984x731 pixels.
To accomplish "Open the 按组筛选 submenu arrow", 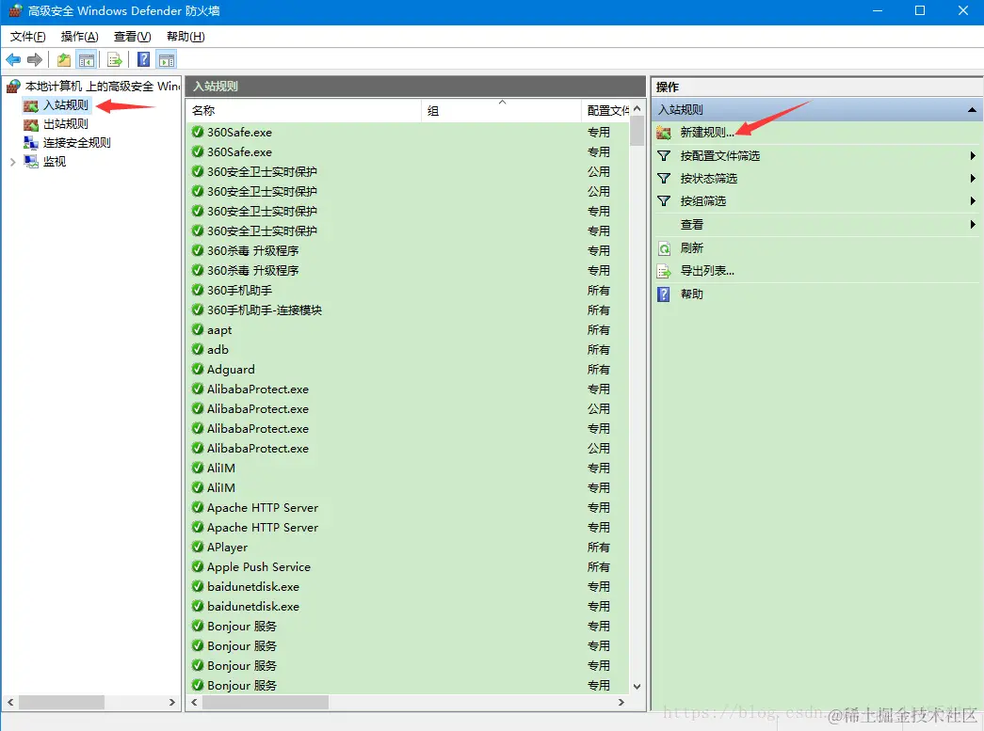I will click(972, 200).
